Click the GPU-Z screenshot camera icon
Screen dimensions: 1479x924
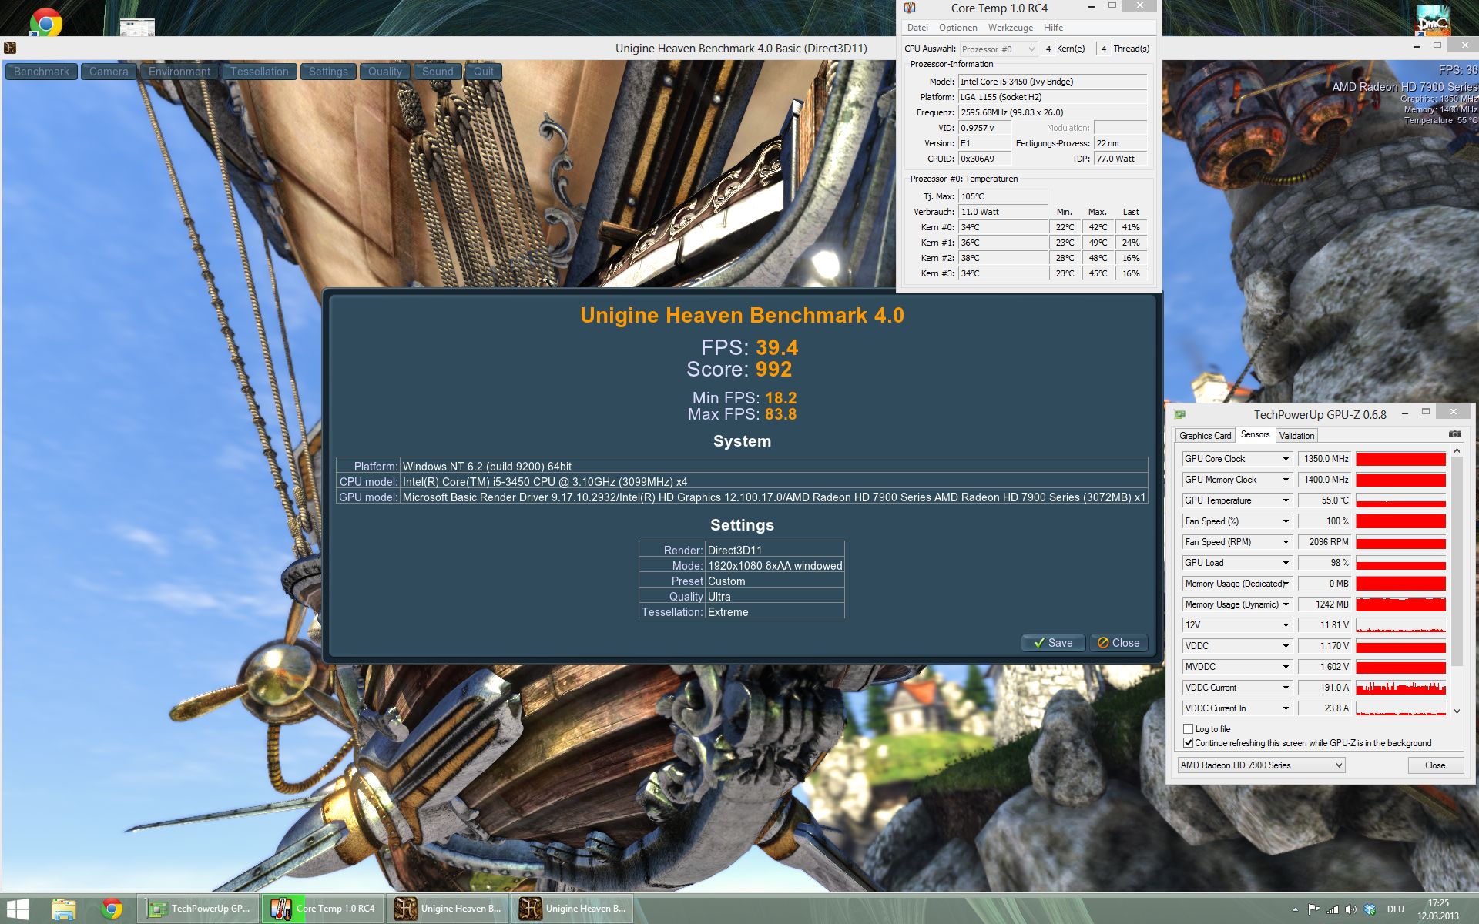pos(1454,434)
